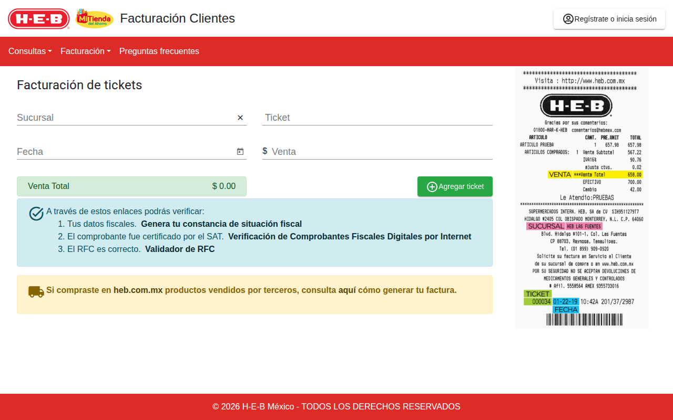Click the 'aquí' link for third-party invoices
The height and width of the screenshot is (420, 673).
[x=347, y=290]
